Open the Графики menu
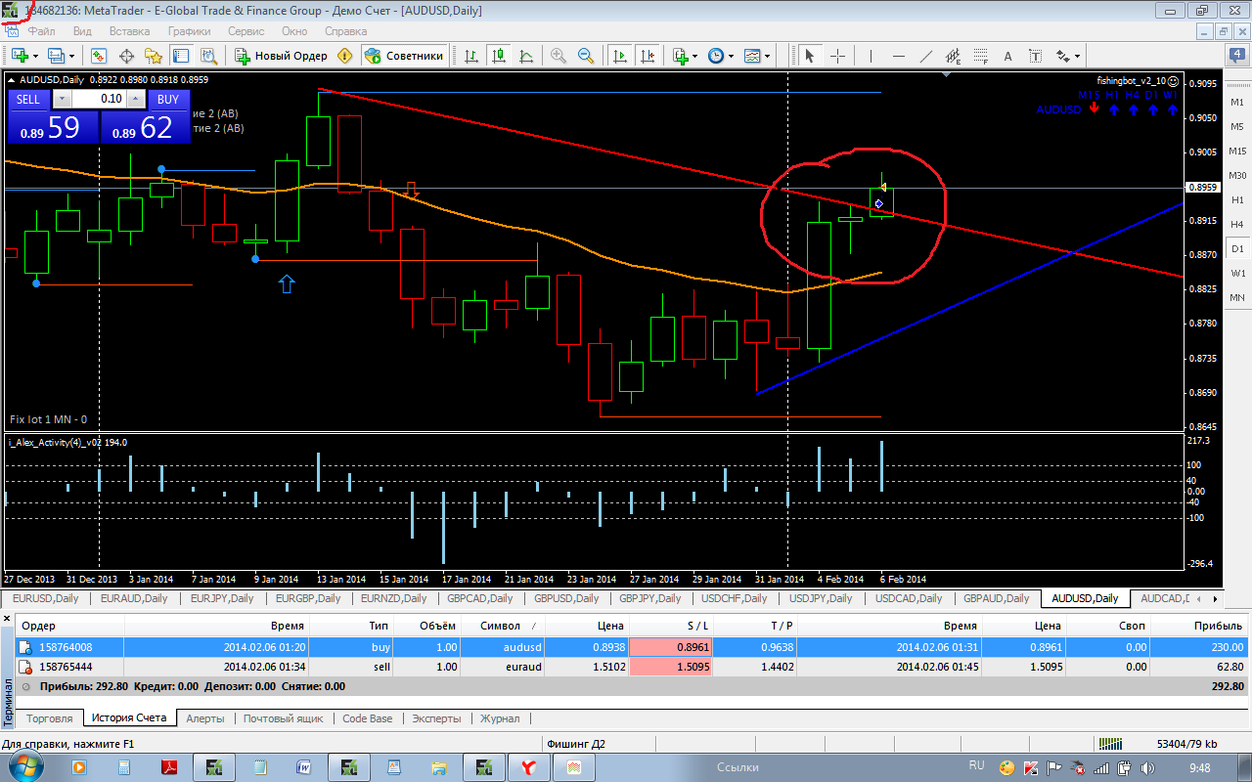The image size is (1252, 782). tap(189, 31)
